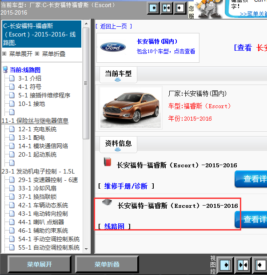Click the mechanic mascot image at top

209,9
